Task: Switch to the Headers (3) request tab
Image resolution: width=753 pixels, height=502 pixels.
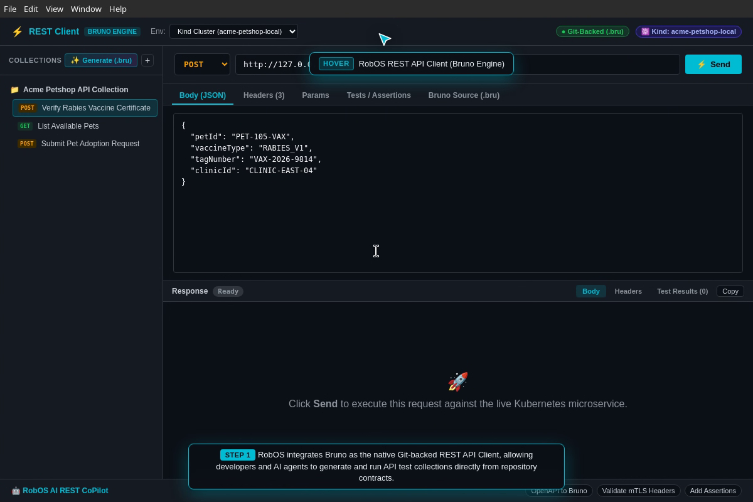Action: tap(264, 95)
